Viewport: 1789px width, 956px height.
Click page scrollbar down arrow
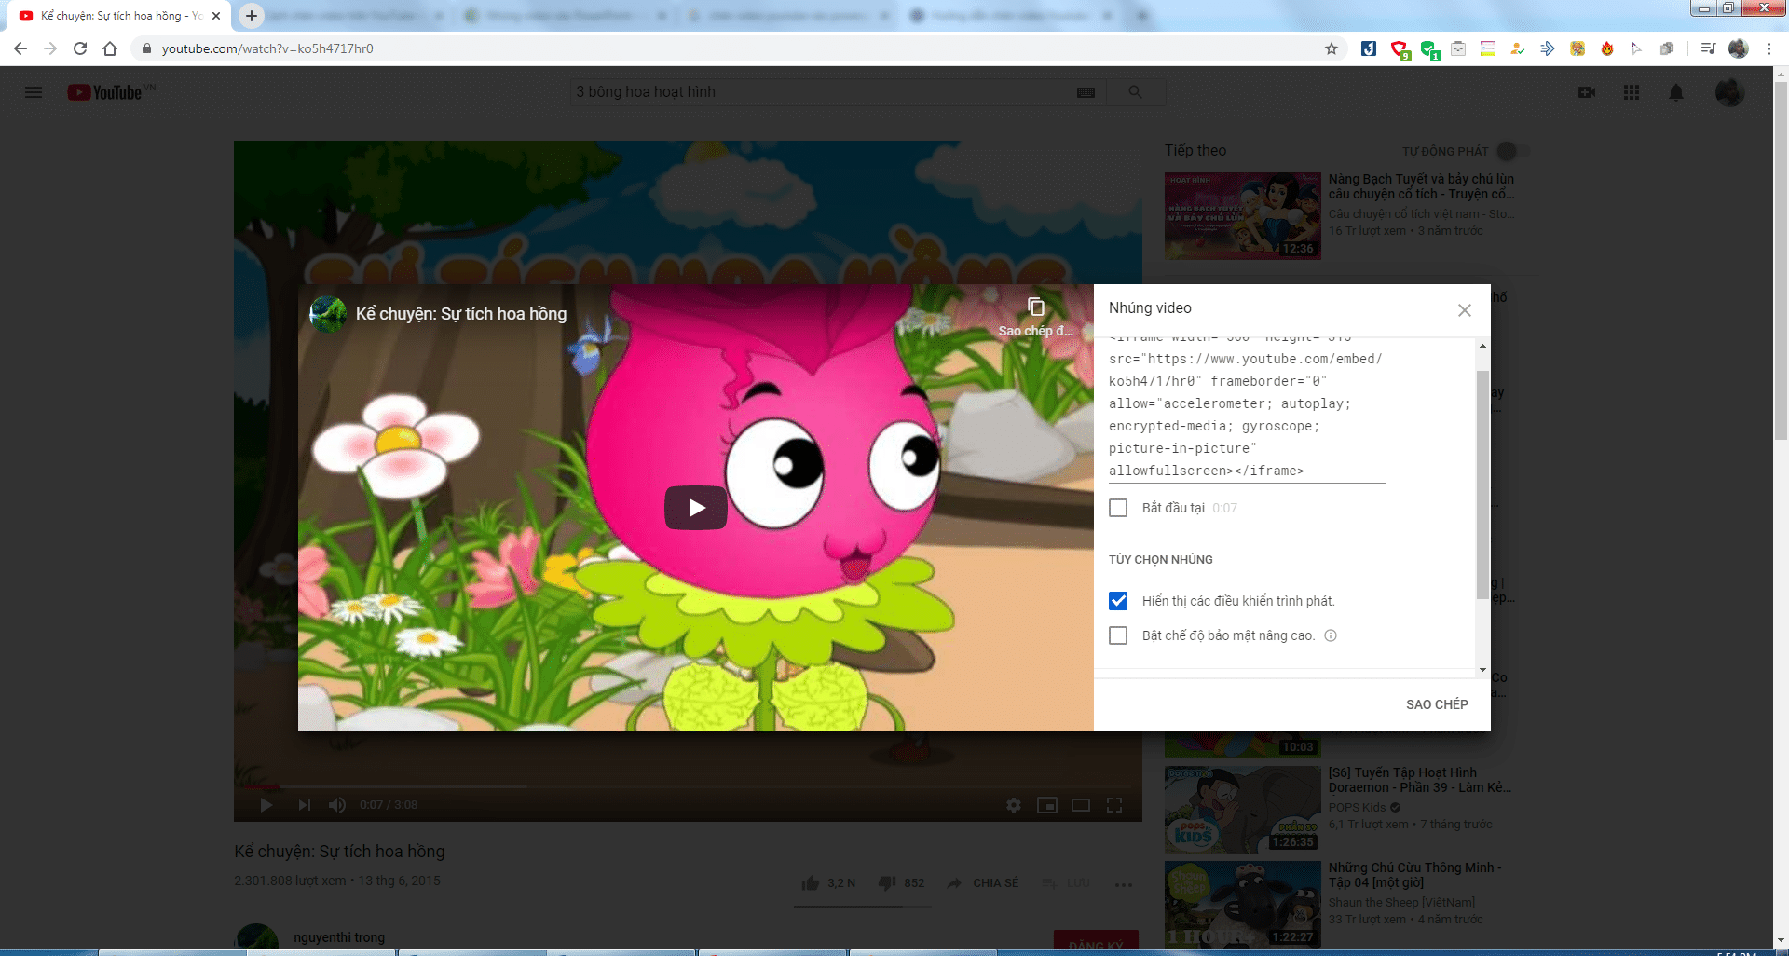(1781, 939)
